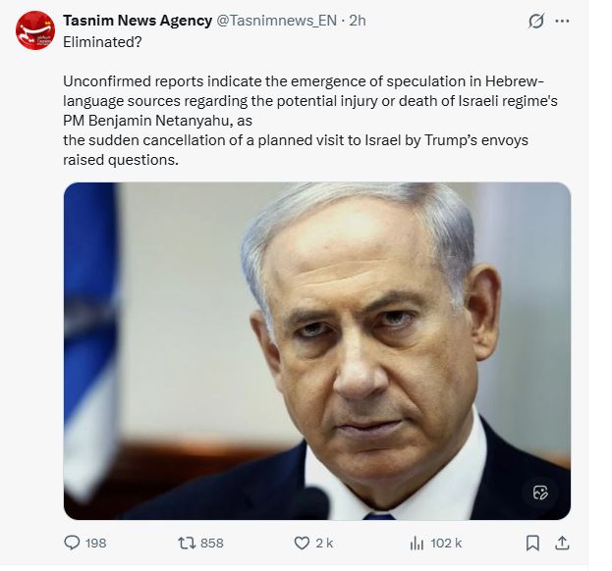Click the reply speech bubble icon
612x571 pixels.
click(x=72, y=543)
